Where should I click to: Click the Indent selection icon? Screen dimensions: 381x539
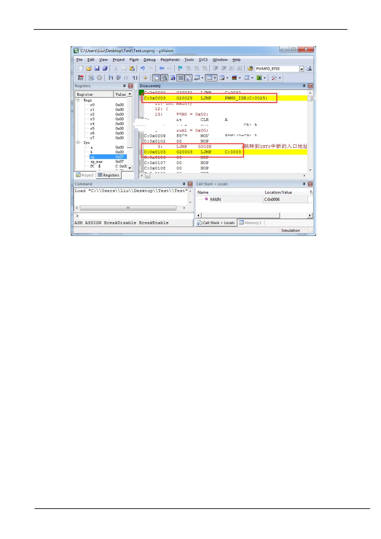[216, 68]
